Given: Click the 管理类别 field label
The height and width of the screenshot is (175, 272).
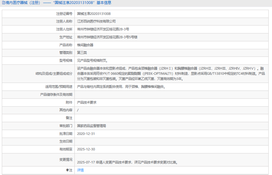Looking at the screenshot, I should click(66, 53).
